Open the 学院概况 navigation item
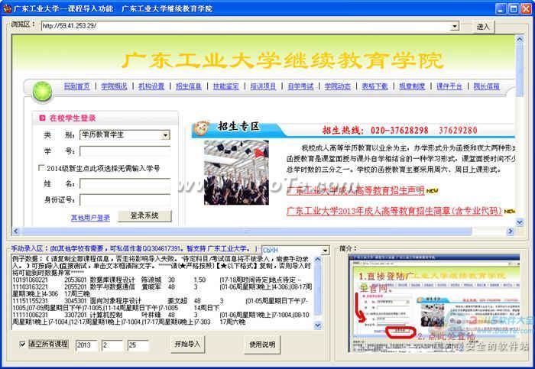Screen dimensions: 535x369 click(114, 86)
